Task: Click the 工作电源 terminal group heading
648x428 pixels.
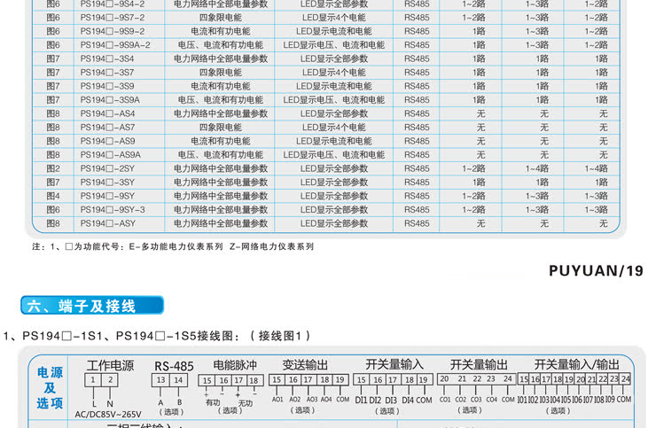Action: pos(109,365)
